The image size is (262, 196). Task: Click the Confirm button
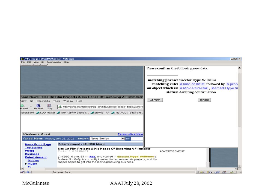click(155, 100)
